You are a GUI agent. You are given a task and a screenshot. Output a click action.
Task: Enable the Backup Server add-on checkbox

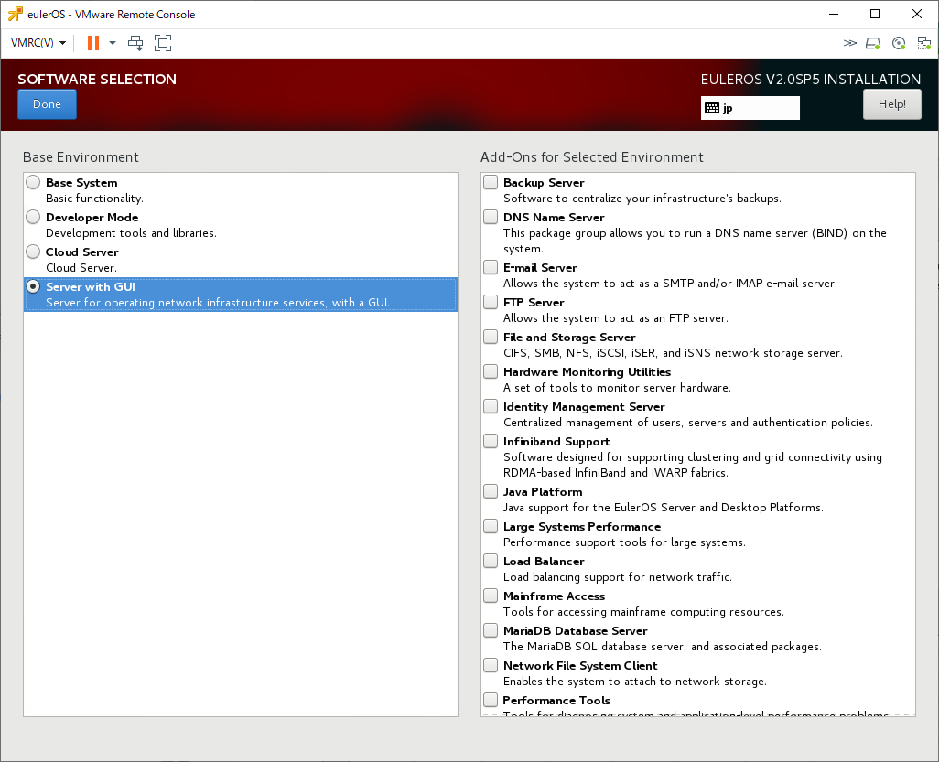[491, 182]
